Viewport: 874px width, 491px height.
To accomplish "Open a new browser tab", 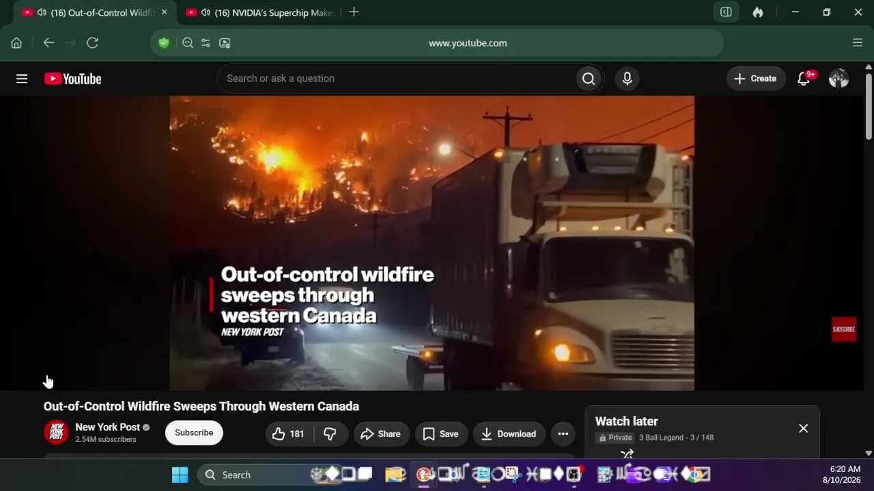I will coord(354,12).
